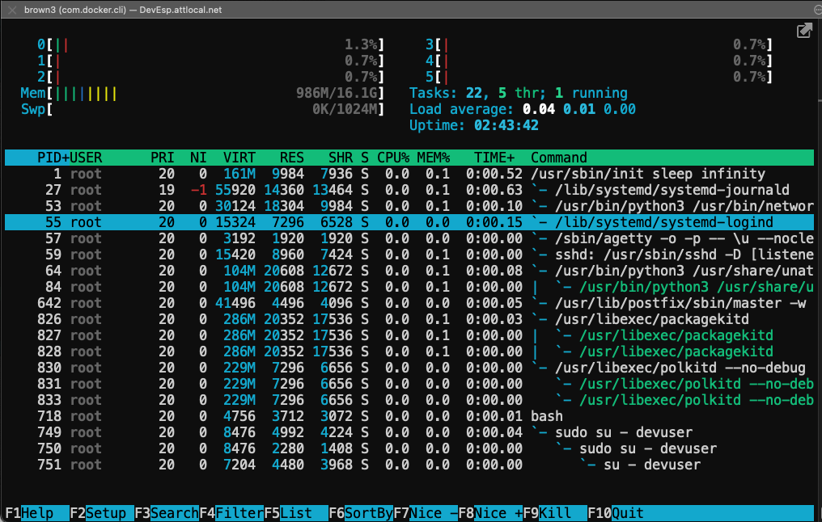Select the PID 749 sudo su row
Screen dimensions: 822x522
(x=409, y=432)
